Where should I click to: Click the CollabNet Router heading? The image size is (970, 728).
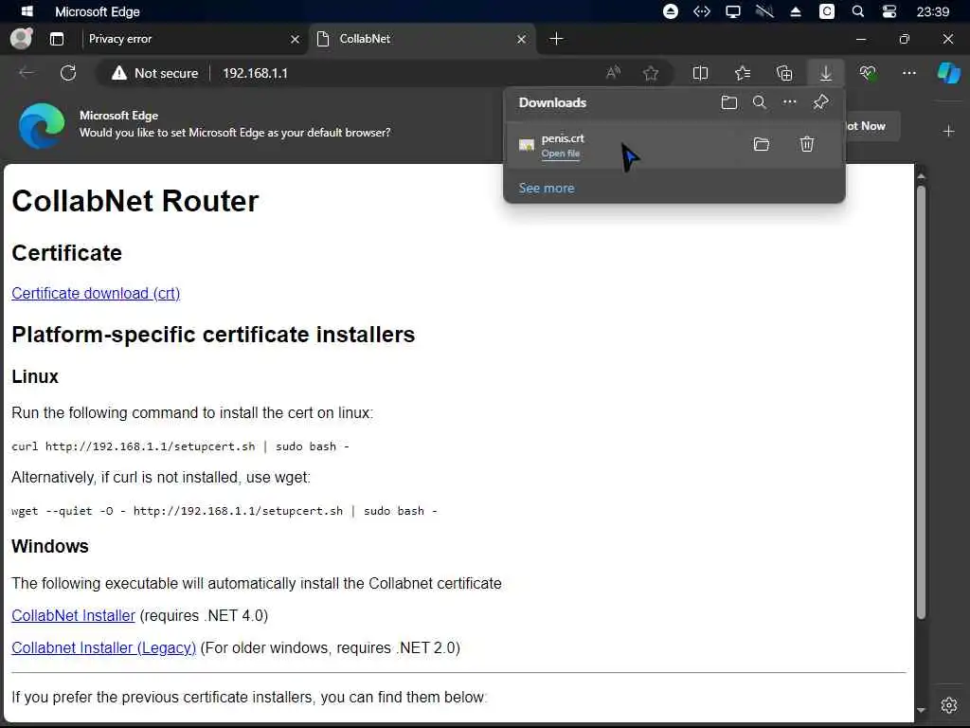click(x=135, y=201)
